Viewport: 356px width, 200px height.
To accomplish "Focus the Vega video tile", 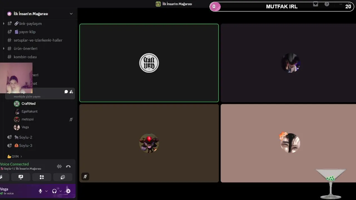I will (288, 143).
